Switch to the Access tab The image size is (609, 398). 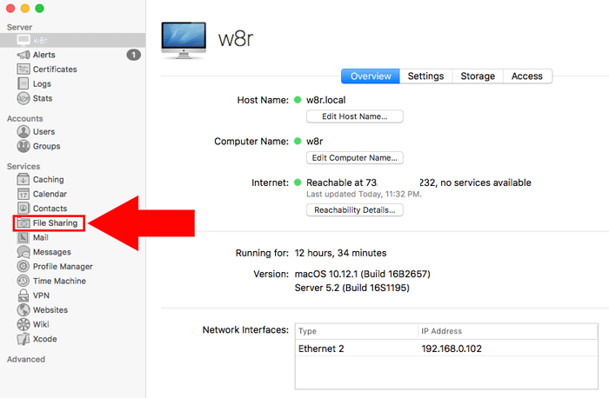point(527,76)
